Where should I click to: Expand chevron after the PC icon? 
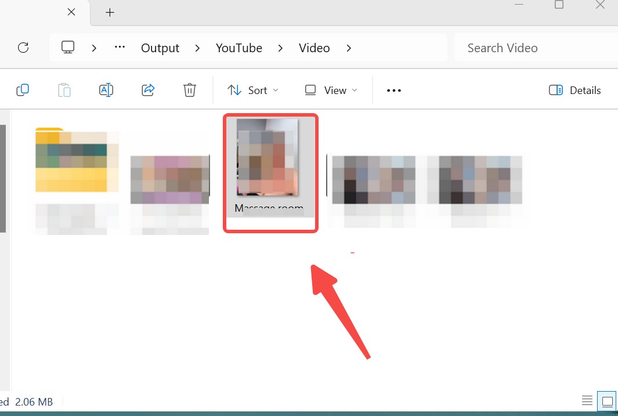pyautogui.click(x=94, y=48)
